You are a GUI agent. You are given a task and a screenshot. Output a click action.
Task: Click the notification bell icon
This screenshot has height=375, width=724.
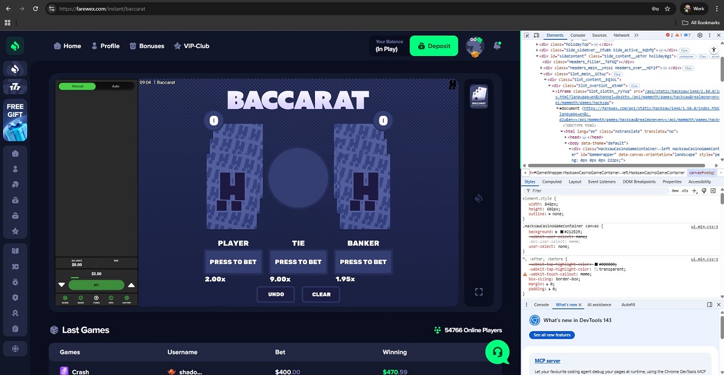click(x=497, y=46)
